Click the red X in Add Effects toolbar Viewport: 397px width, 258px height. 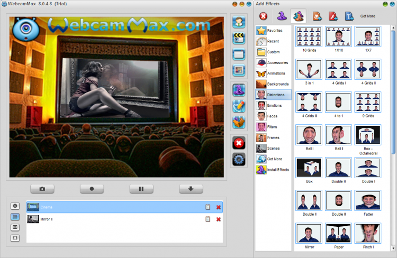point(263,16)
